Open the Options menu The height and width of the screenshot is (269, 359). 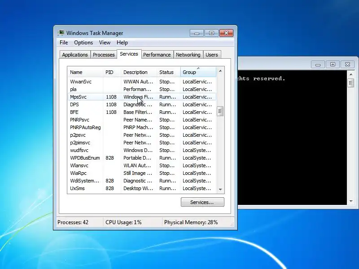pos(83,43)
